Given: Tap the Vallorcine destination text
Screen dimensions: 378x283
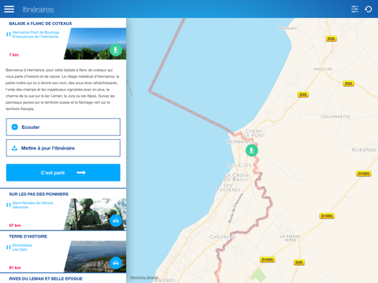Looking at the screenshot, I should coord(20,208).
